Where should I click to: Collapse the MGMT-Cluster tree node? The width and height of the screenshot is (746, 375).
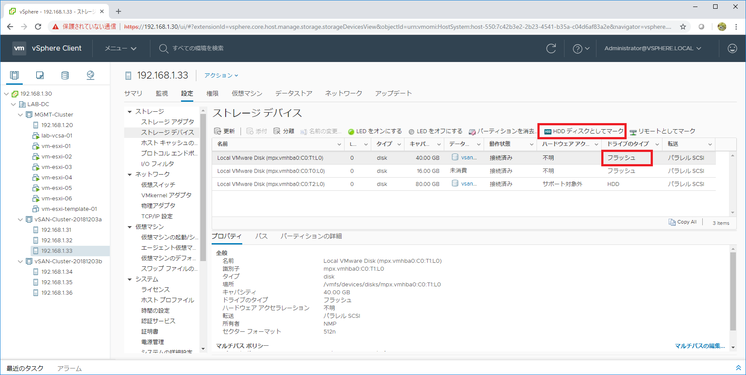[21, 115]
